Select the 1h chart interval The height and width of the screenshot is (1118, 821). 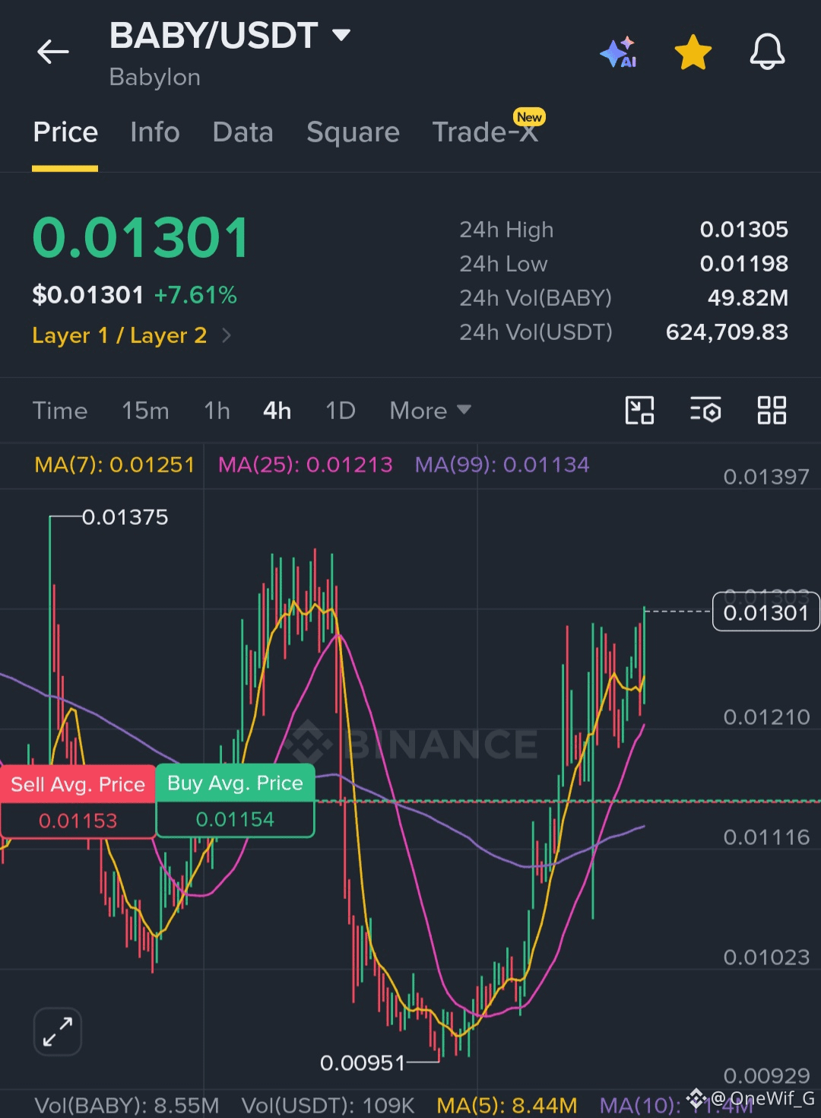pos(217,411)
